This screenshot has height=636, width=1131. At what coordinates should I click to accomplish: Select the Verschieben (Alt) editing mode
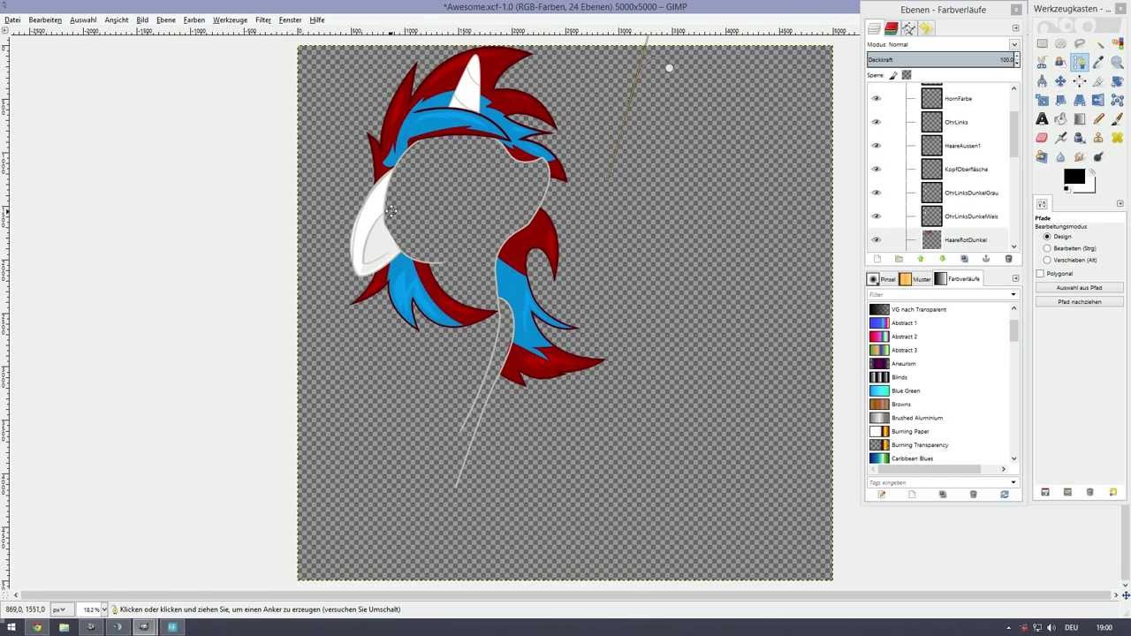point(1047,260)
